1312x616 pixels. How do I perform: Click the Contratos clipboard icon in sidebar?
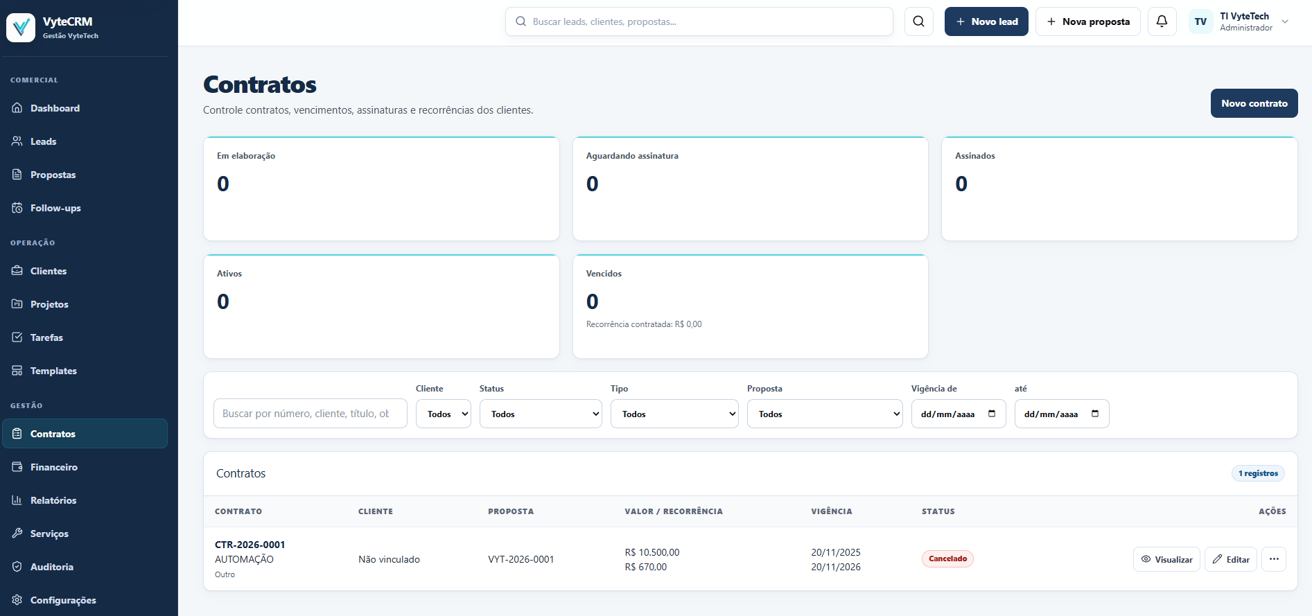(17, 434)
